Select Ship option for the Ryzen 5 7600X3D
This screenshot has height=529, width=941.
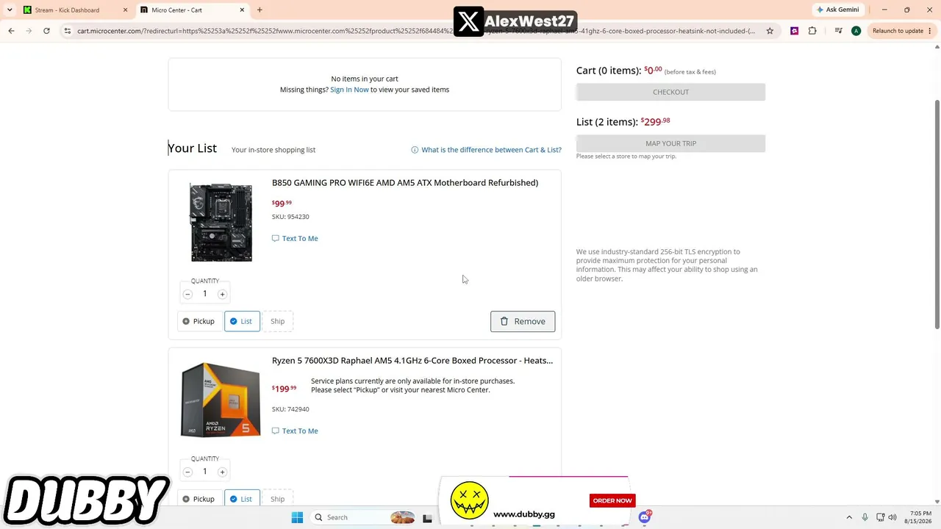277,499
